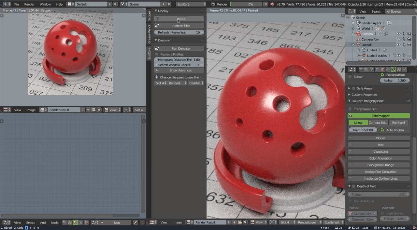Open the Window menu
Image resolution: width=417 pixels, height=230 pixels.
pyautogui.click(x=45, y=4)
